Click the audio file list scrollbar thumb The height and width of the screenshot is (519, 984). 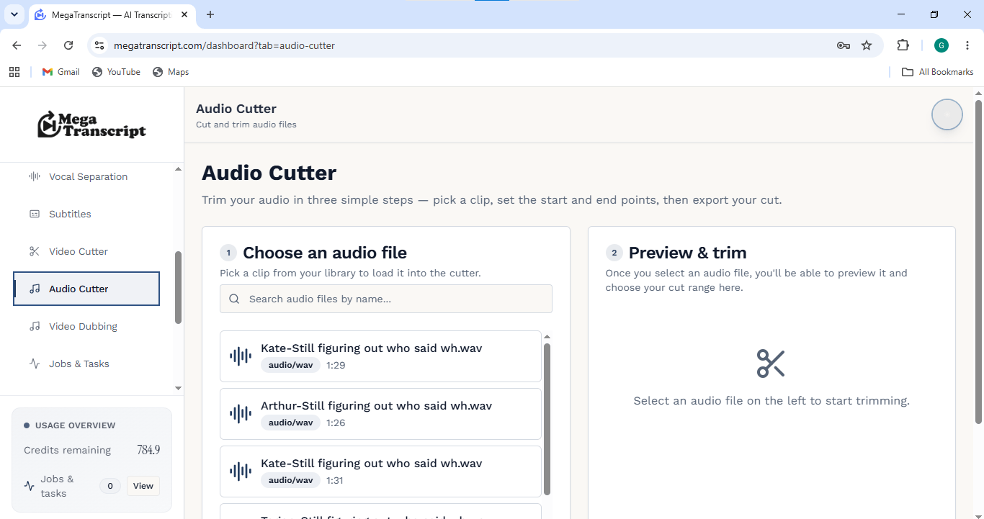(x=547, y=419)
